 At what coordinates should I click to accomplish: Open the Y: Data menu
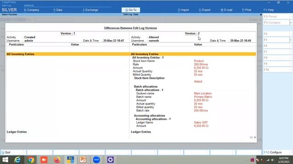[58, 10]
